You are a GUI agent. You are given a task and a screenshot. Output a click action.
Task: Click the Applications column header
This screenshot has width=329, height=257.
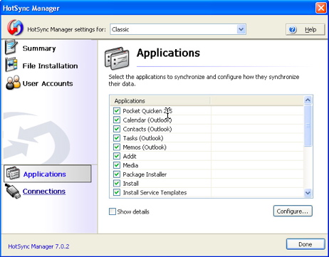pyautogui.click(x=160, y=101)
